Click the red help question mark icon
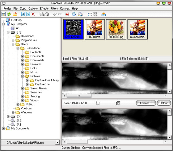Screen dimensions: 173x151 tap(67, 14)
